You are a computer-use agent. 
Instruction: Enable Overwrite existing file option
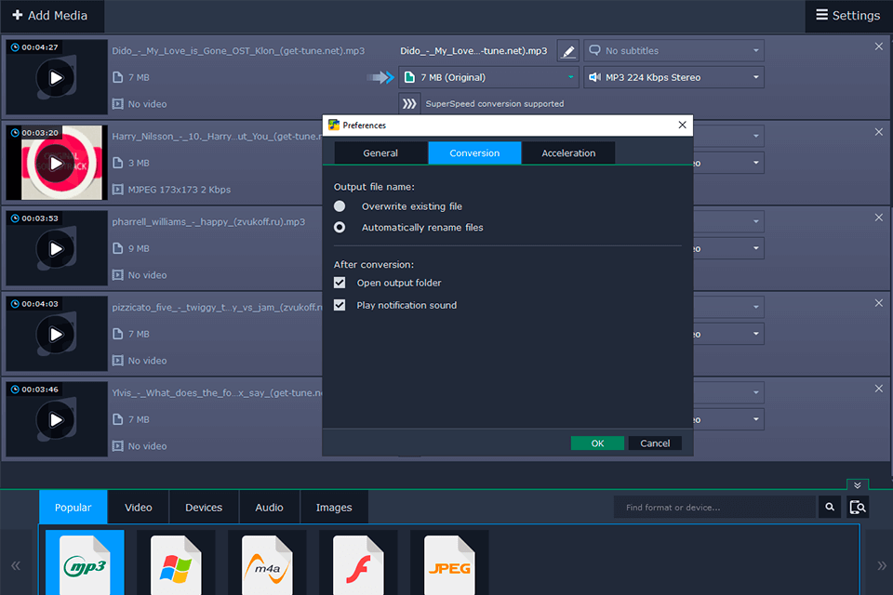[340, 205]
